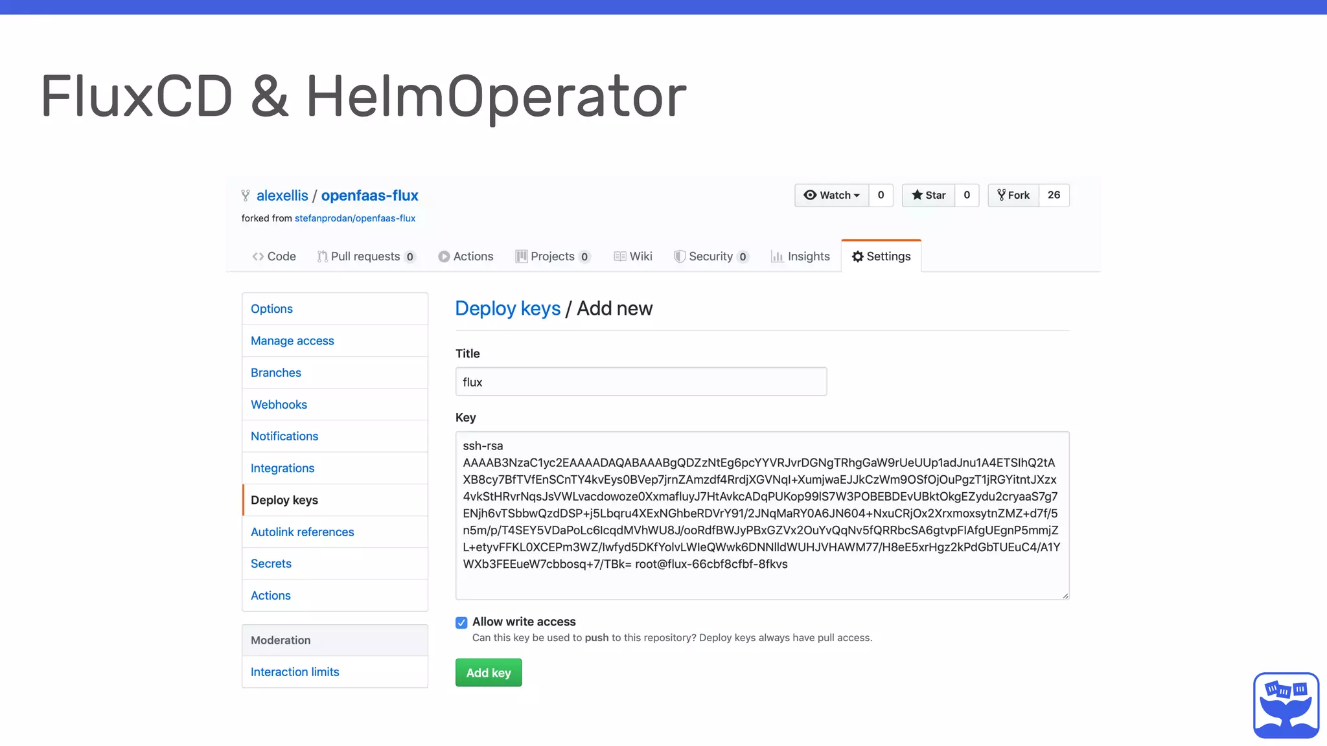Click the Title input field
Viewport: 1327px width, 746px height.
(641, 381)
